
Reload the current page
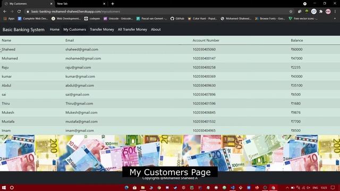(x=19, y=12)
